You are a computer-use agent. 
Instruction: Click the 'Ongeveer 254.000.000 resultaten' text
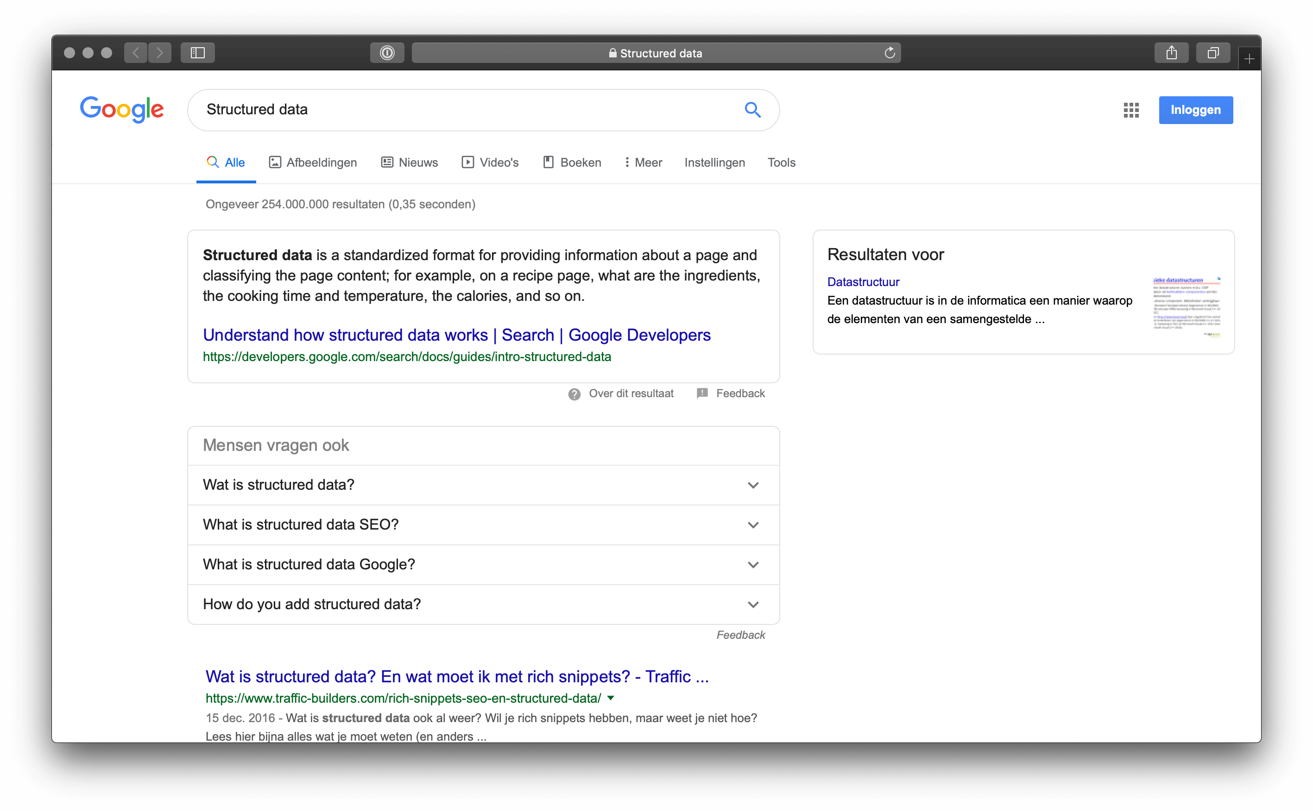341,204
